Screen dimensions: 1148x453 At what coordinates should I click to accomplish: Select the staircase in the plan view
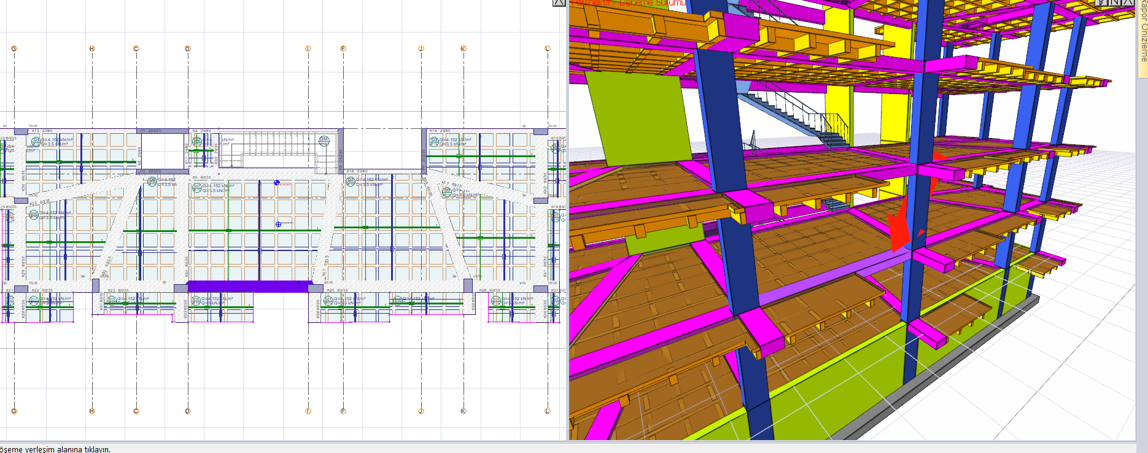click(270, 149)
